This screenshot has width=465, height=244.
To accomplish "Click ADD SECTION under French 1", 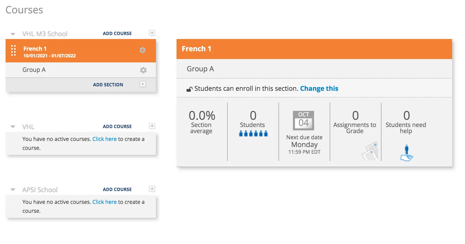I will tap(108, 85).
